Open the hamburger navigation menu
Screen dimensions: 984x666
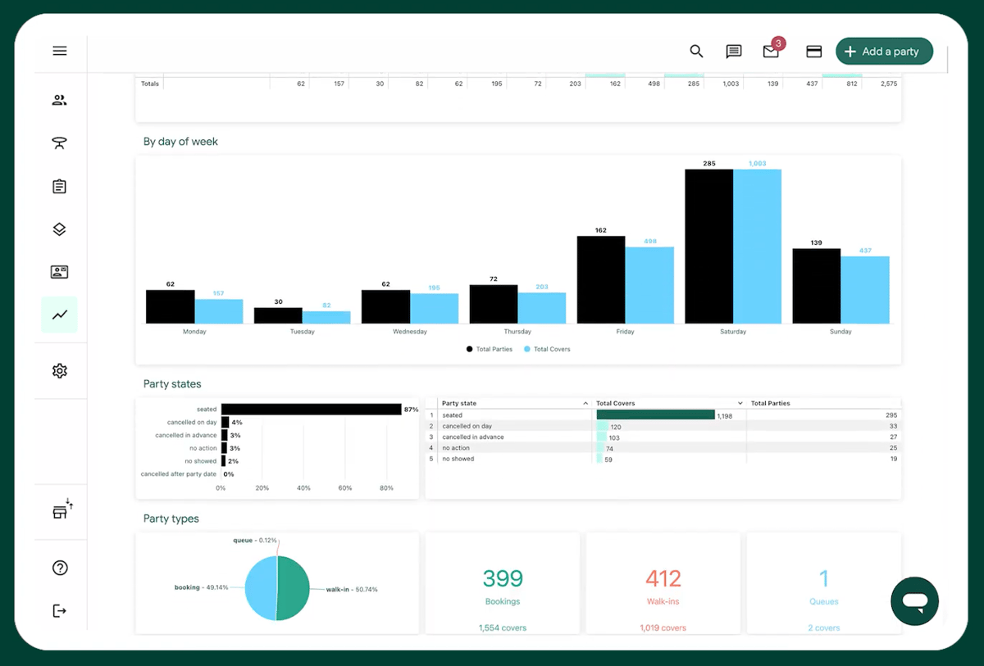[59, 50]
